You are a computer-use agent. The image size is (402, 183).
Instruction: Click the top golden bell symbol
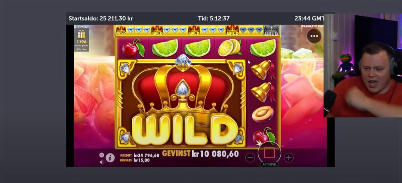[263, 69]
